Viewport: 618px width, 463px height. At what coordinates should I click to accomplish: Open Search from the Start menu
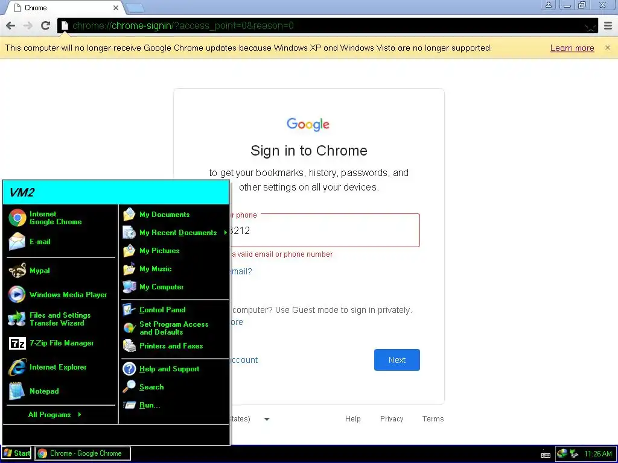[x=174, y=387]
